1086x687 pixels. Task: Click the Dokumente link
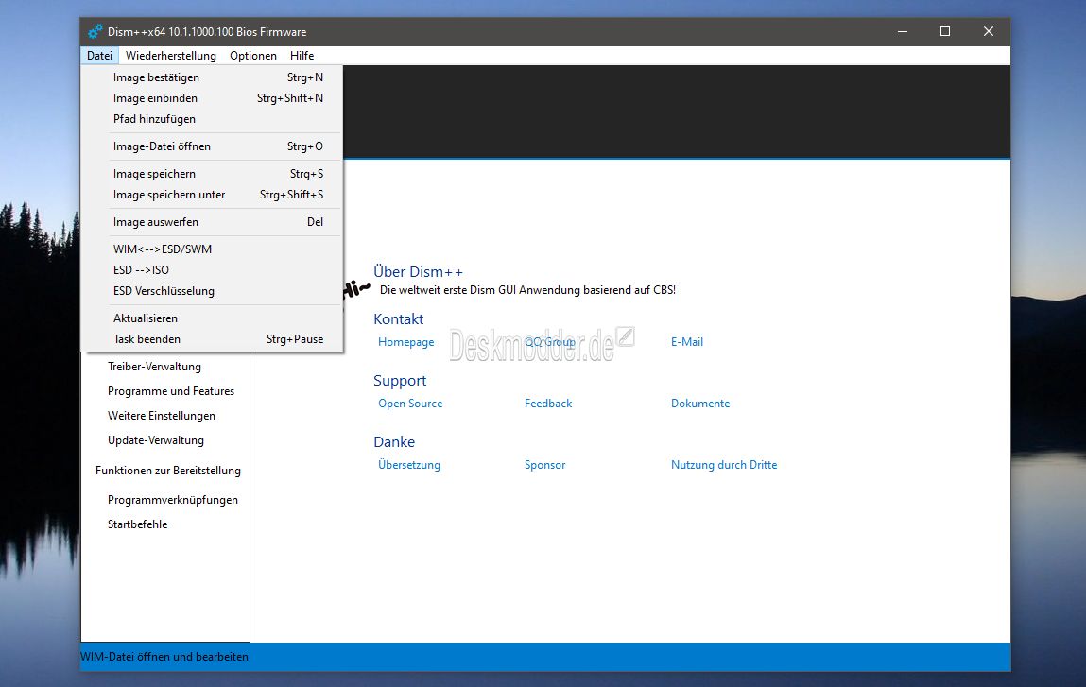pyautogui.click(x=700, y=404)
